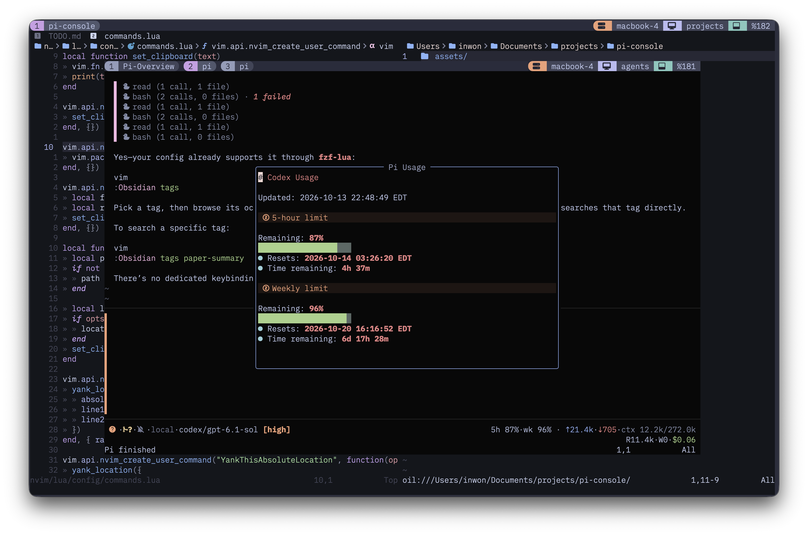Select the pi-console window in outer tmux bar
The height and width of the screenshot is (535, 808).
pos(65,26)
